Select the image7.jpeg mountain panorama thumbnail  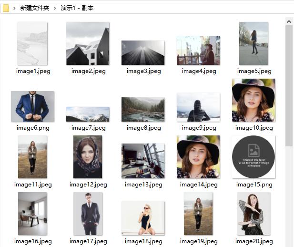click(x=88, y=114)
